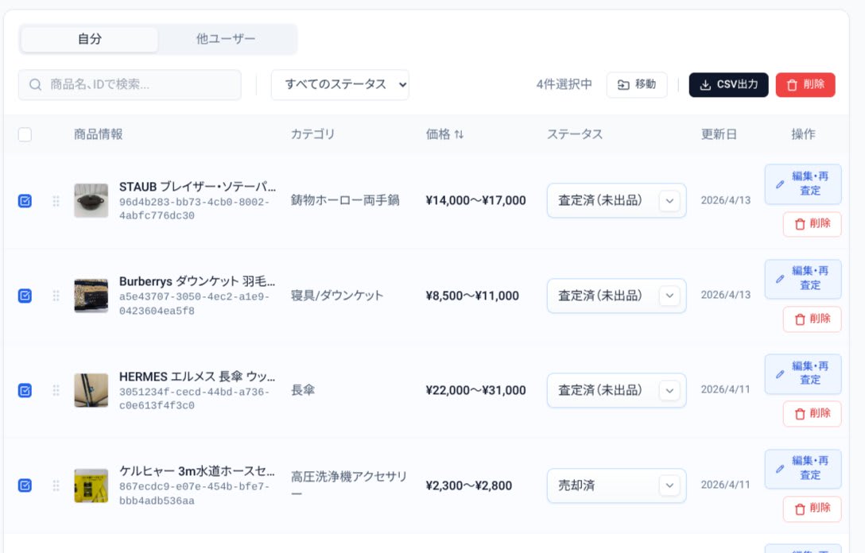Expand status dropdown showing 売却済

(x=616, y=485)
